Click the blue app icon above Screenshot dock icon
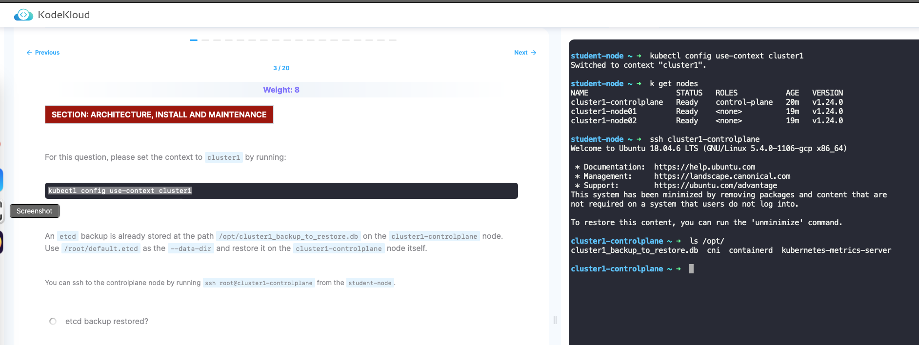 (1, 180)
